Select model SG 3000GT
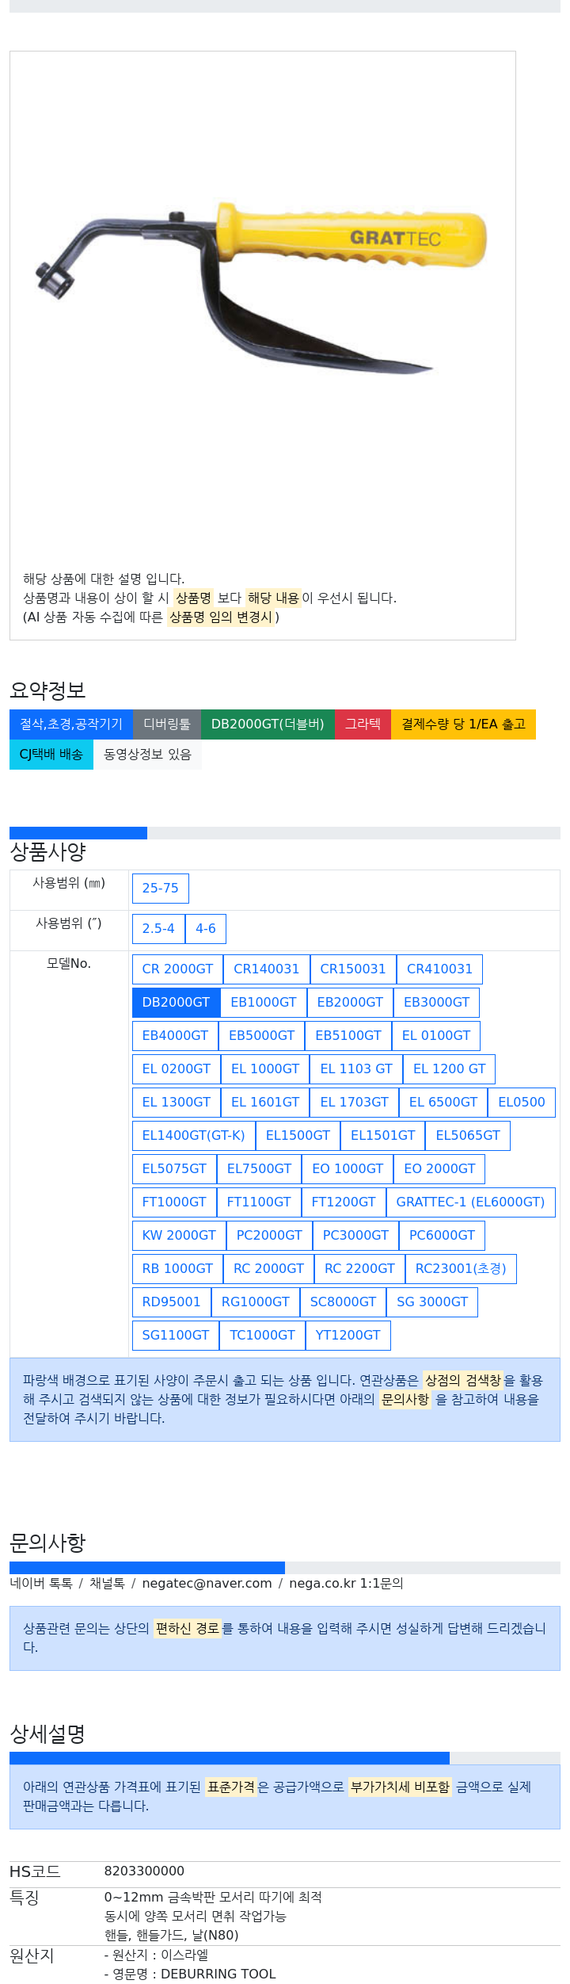 [x=432, y=1302]
